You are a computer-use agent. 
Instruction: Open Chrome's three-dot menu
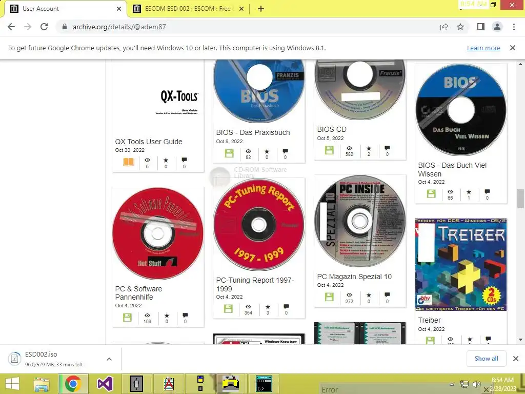coord(514,27)
